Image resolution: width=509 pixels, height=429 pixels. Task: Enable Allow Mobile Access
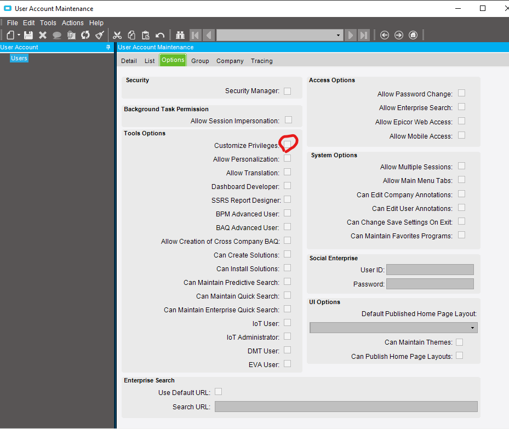pyautogui.click(x=461, y=135)
